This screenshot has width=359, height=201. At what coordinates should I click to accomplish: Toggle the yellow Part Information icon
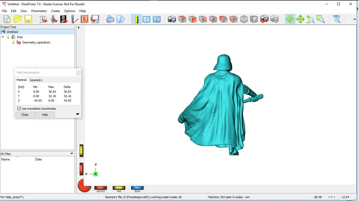tap(136, 19)
